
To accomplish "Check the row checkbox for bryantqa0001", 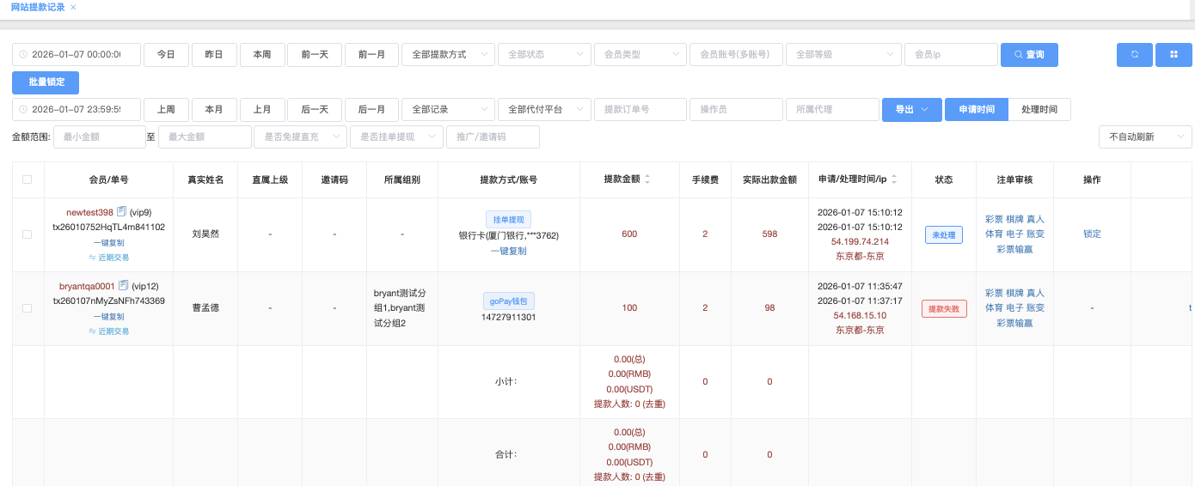I will click(x=28, y=308).
